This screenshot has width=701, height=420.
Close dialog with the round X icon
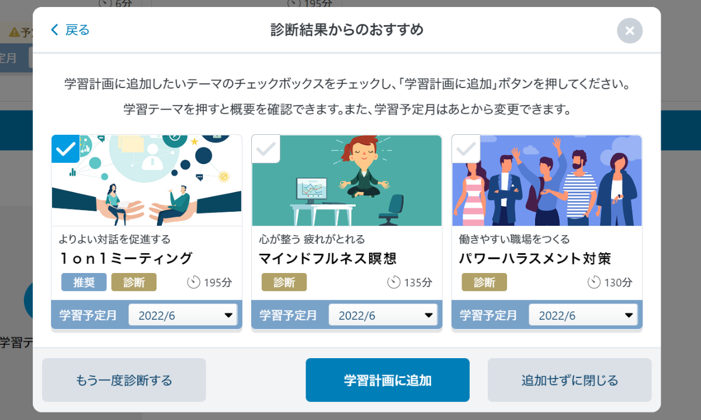[x=630, y=31]
